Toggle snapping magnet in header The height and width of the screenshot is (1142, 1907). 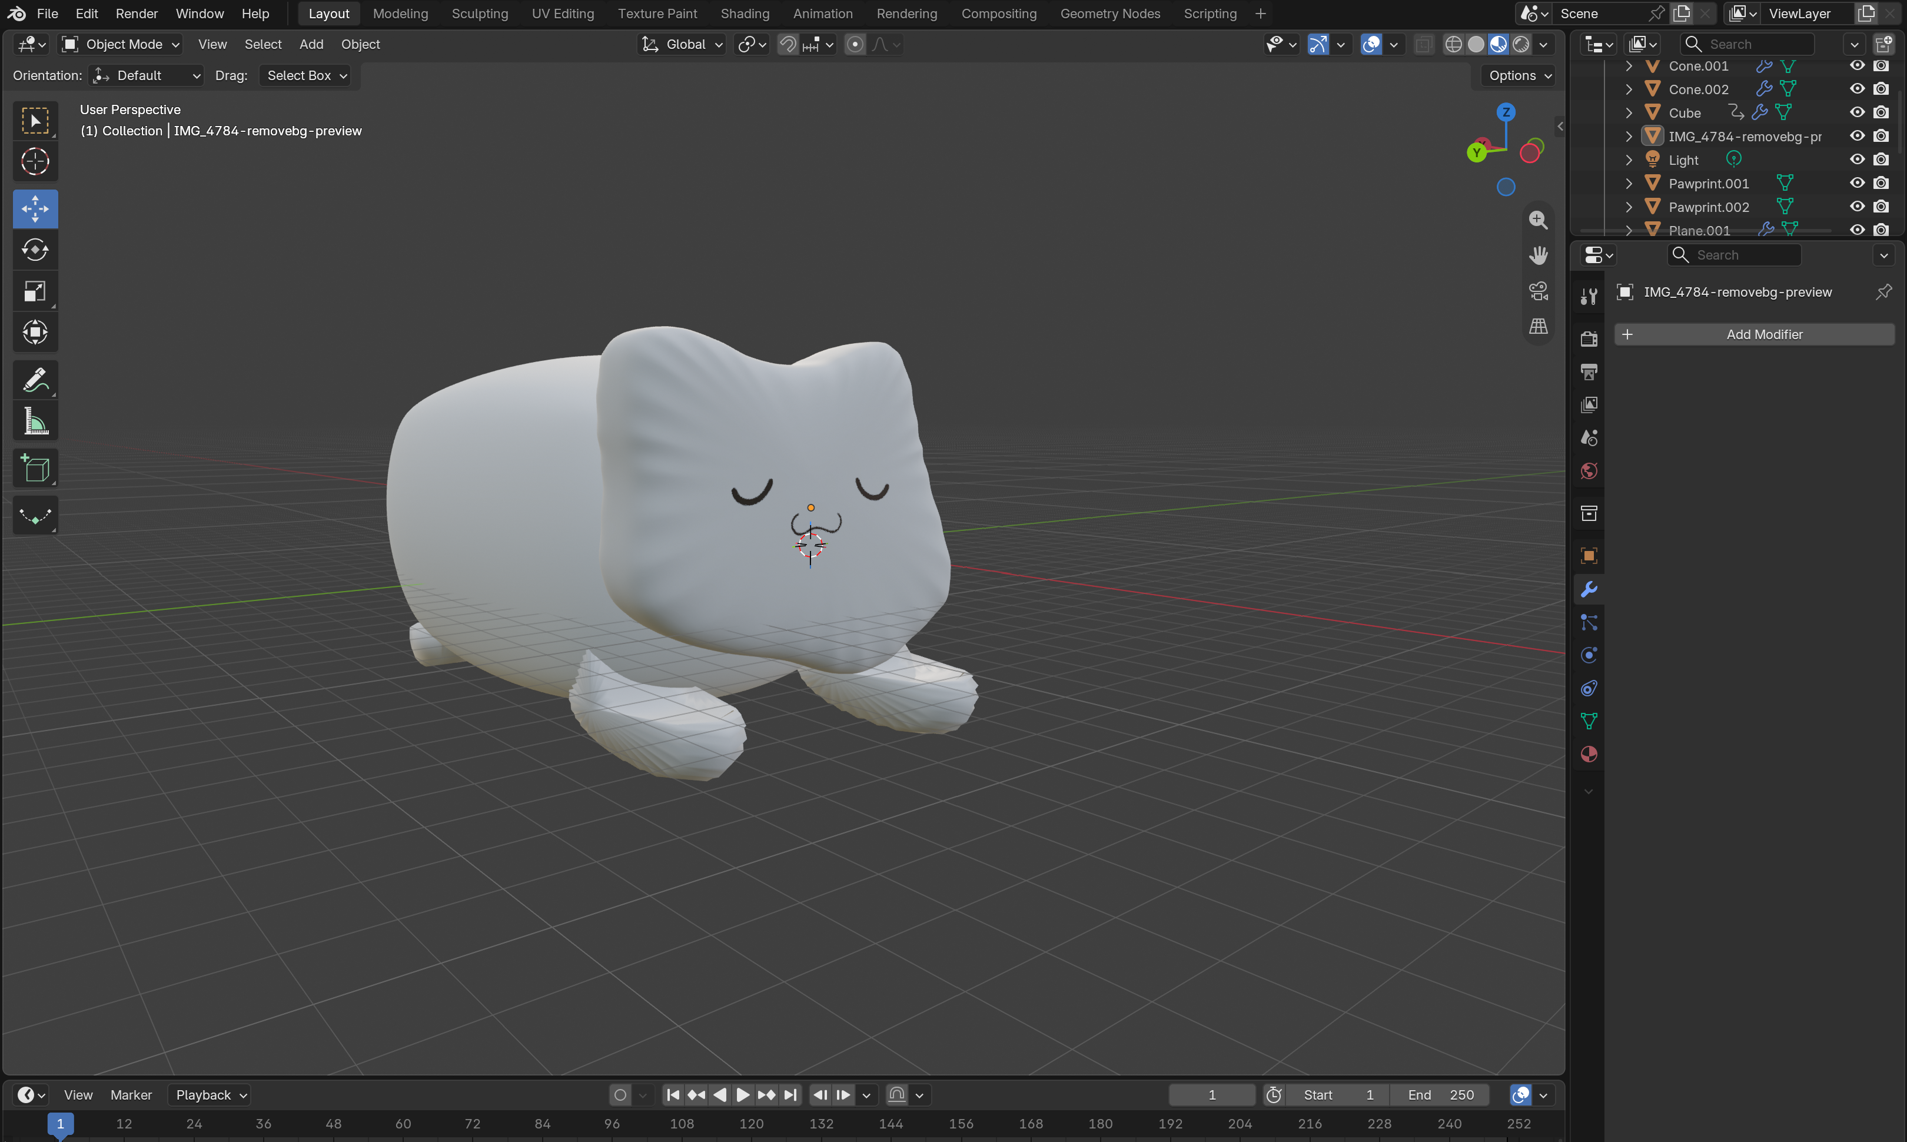(x=787, y=45)
